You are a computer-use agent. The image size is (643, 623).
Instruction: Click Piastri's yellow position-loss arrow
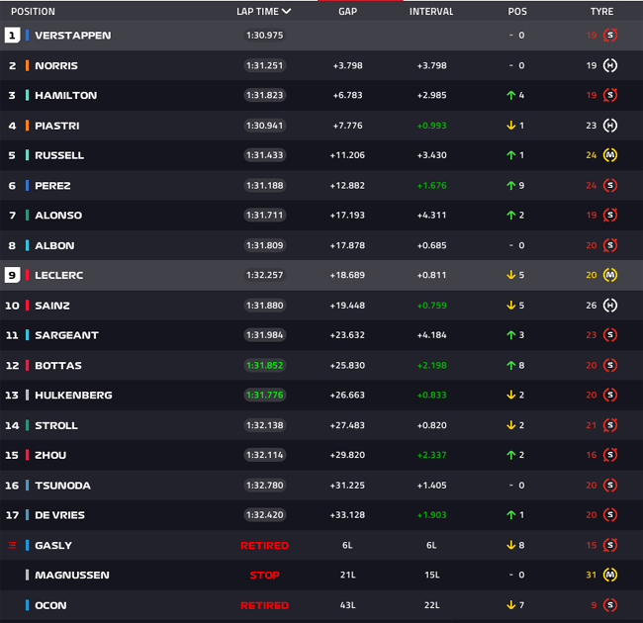pos(511,126)
